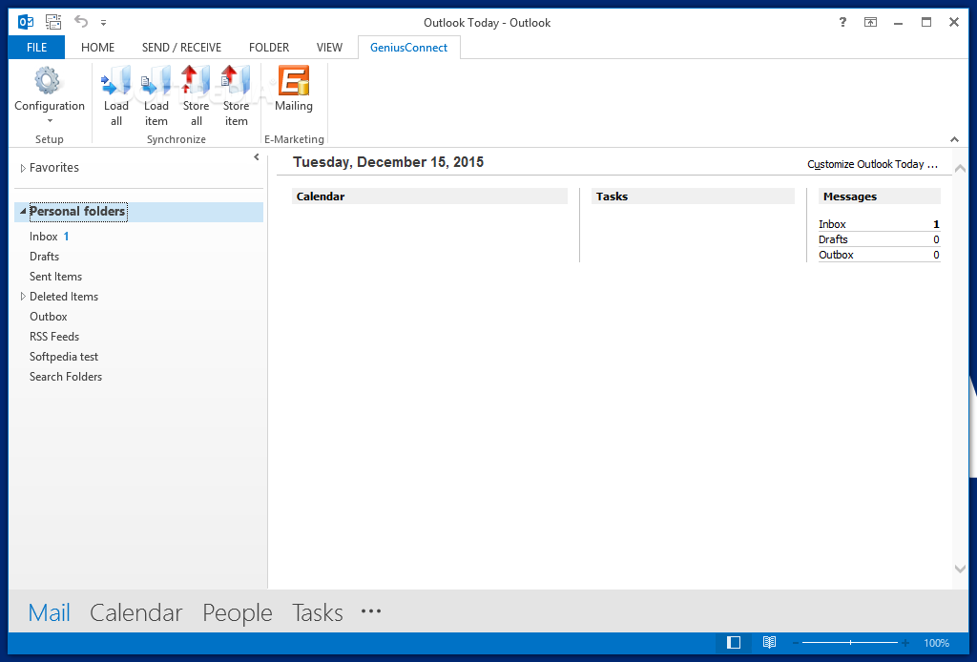Switch to the FOLDER ribbon tab
The height and width of the screenshot is (662, 977).
tap(269, 48)
